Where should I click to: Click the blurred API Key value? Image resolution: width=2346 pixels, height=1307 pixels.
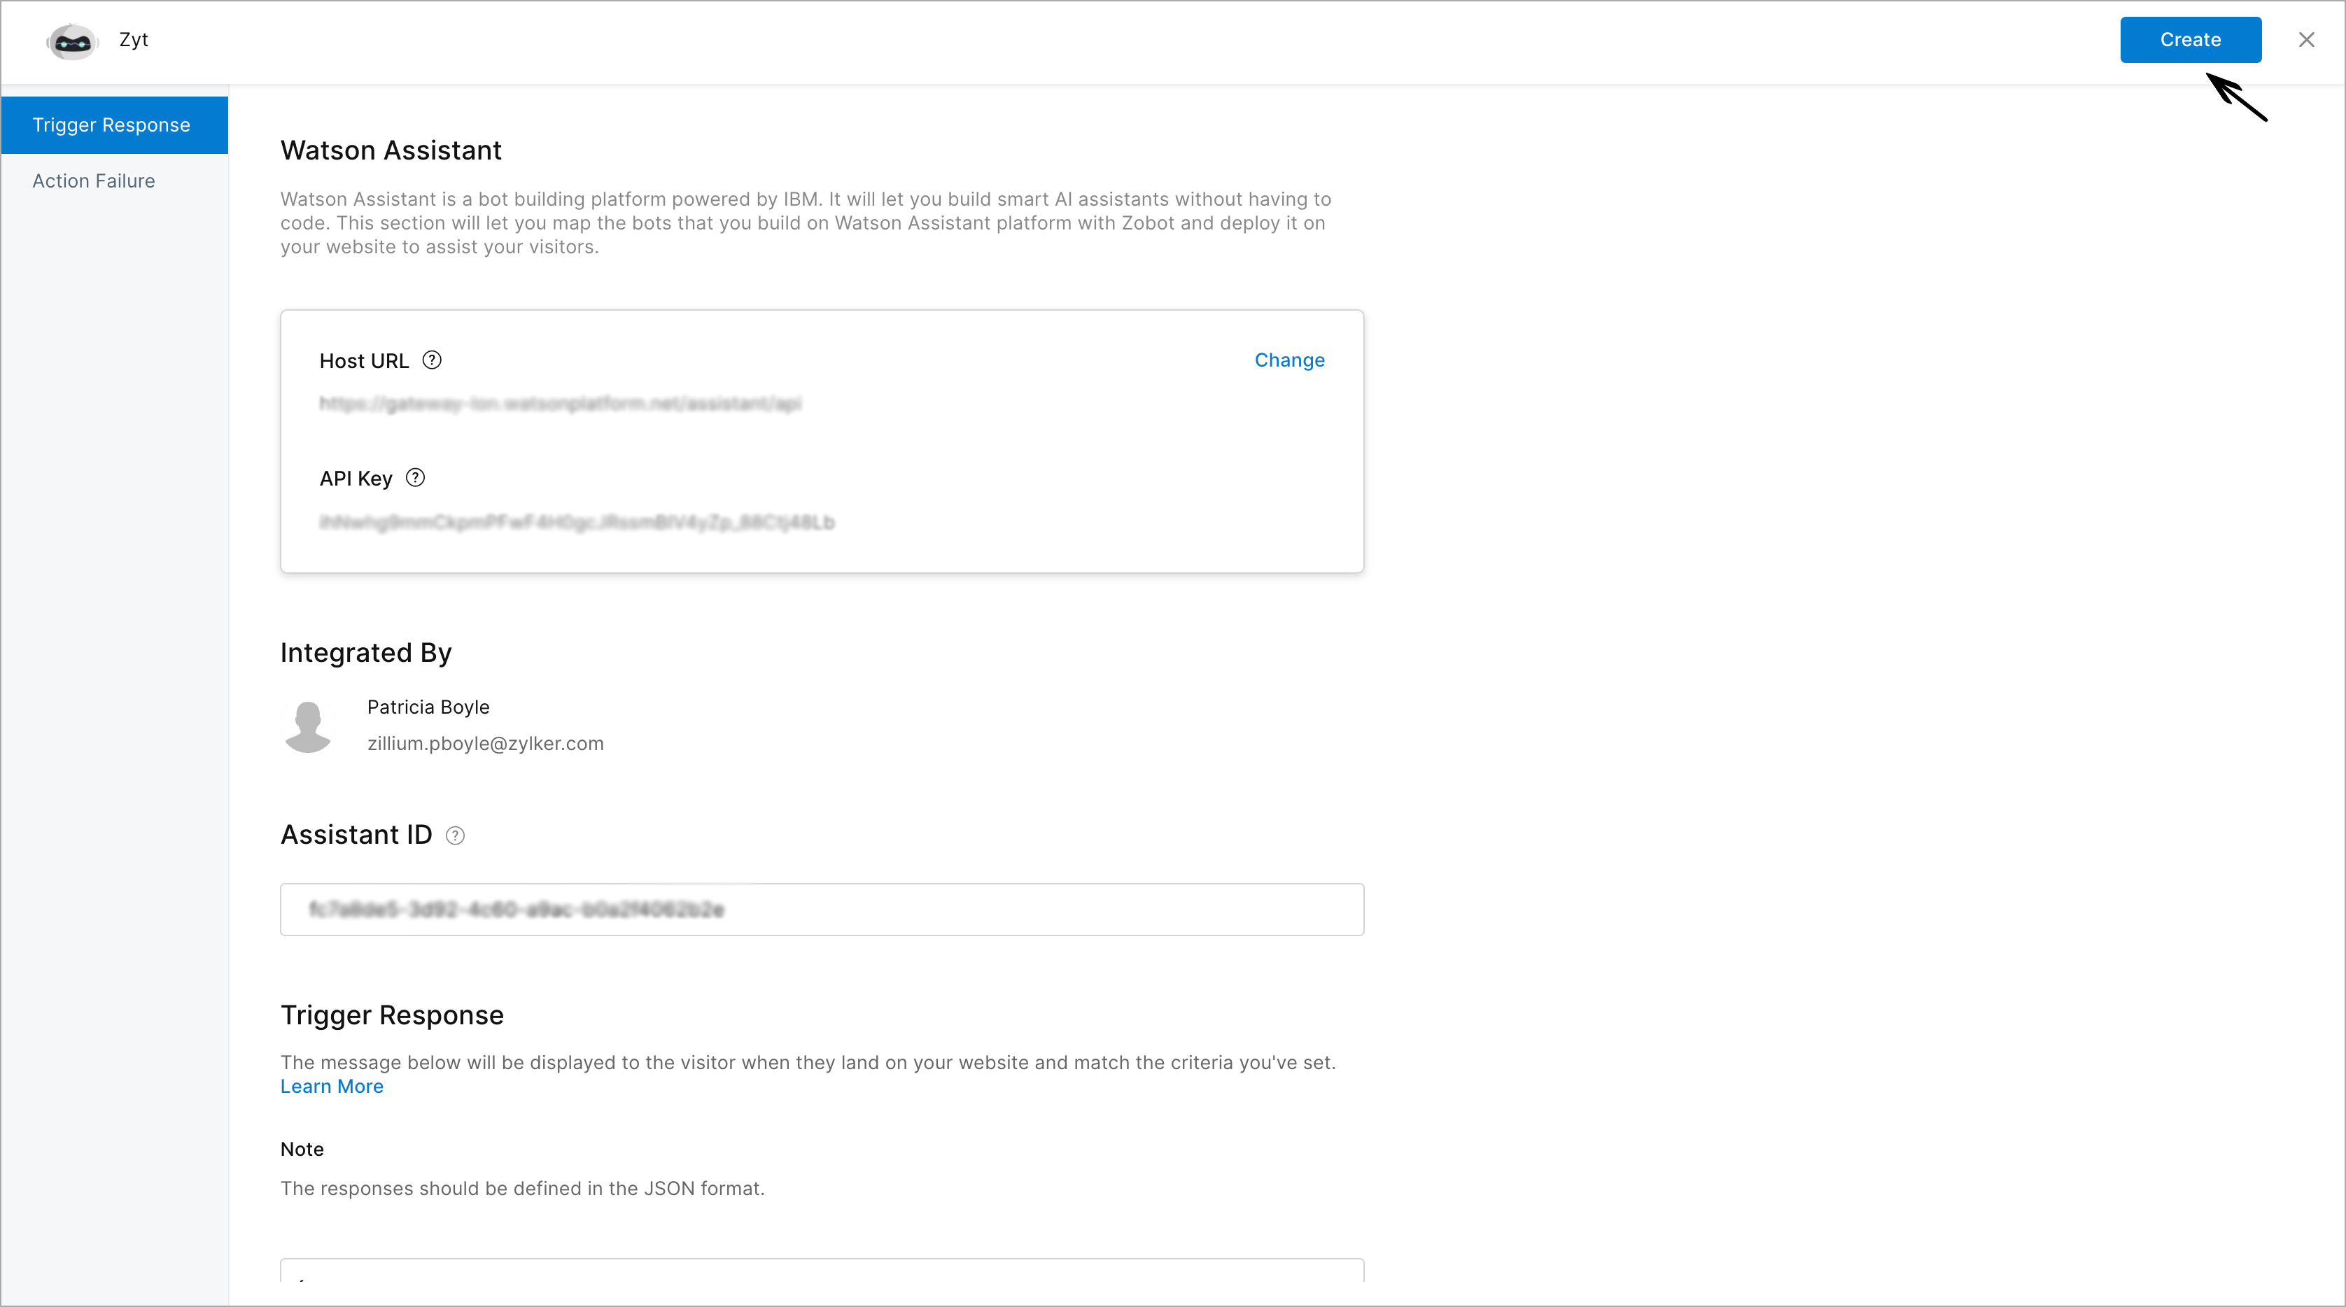click(x=577, y=523)
